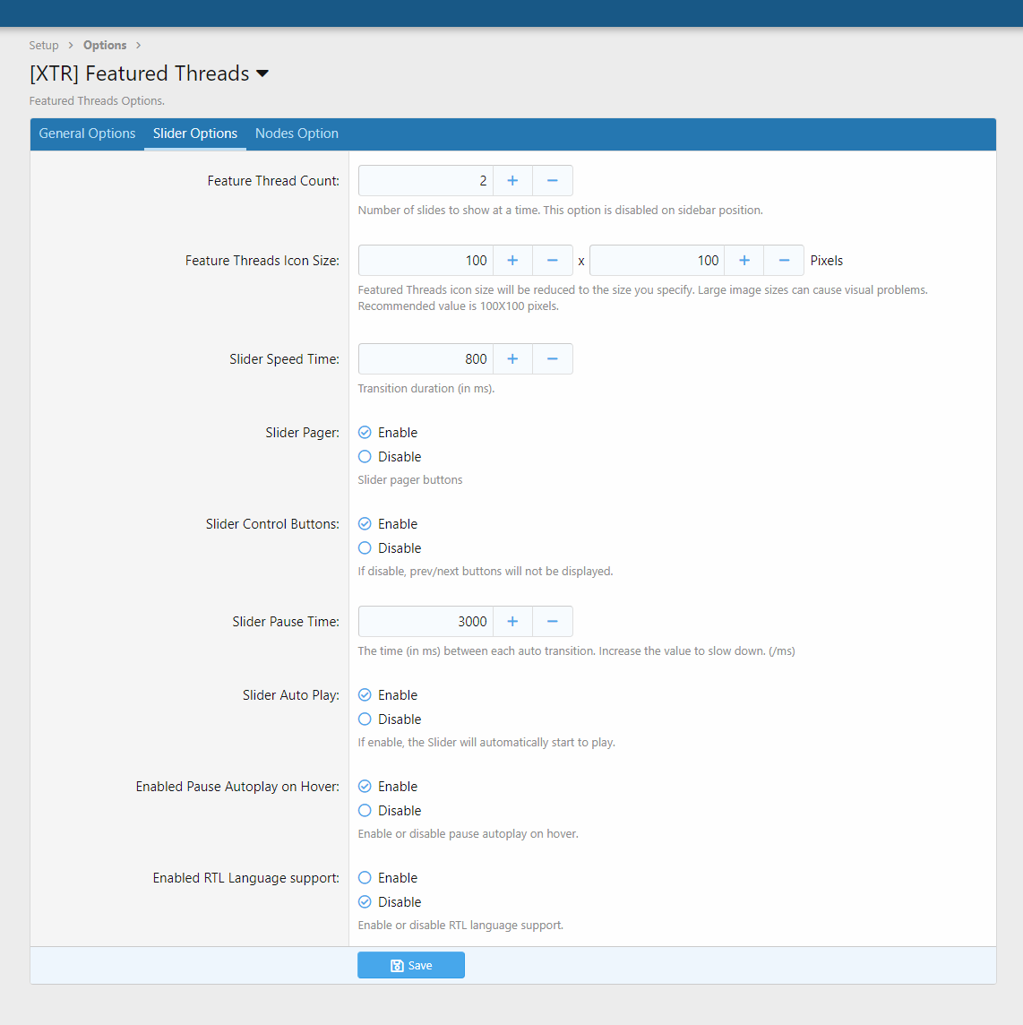The height and width of the screenshot is (1025, 1023).
Task: Increase Slider Speed Time with plus
Action: pos(512,359)
